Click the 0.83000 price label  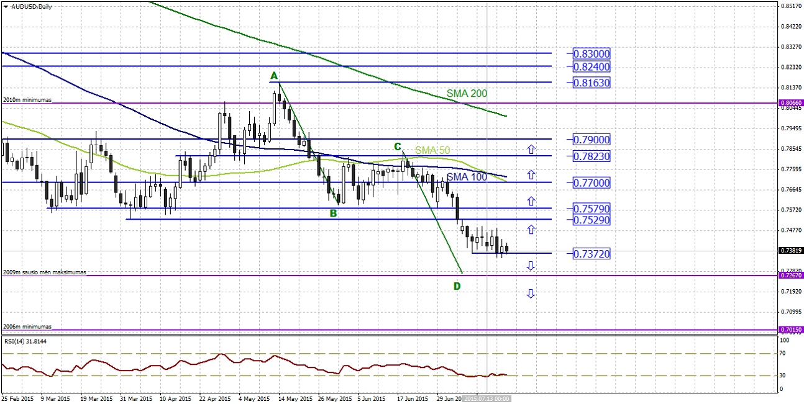pyautogui.click(x=591, y=54)
